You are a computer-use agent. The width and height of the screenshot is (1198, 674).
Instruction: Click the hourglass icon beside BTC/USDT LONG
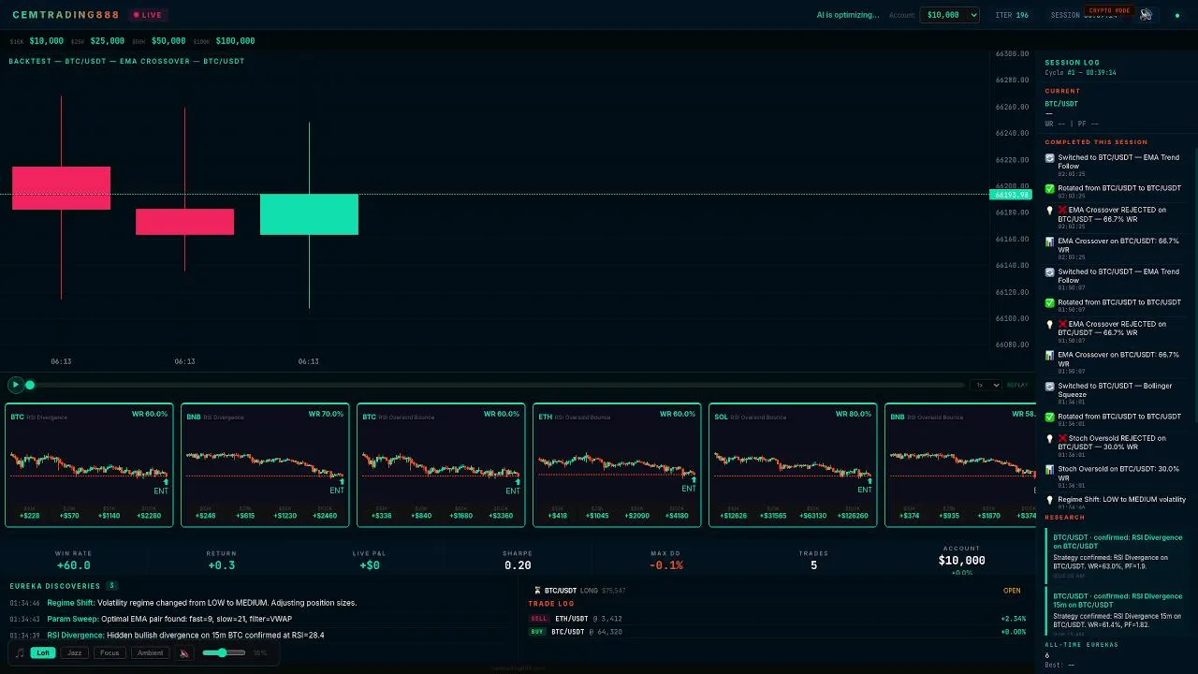(537, 591)
